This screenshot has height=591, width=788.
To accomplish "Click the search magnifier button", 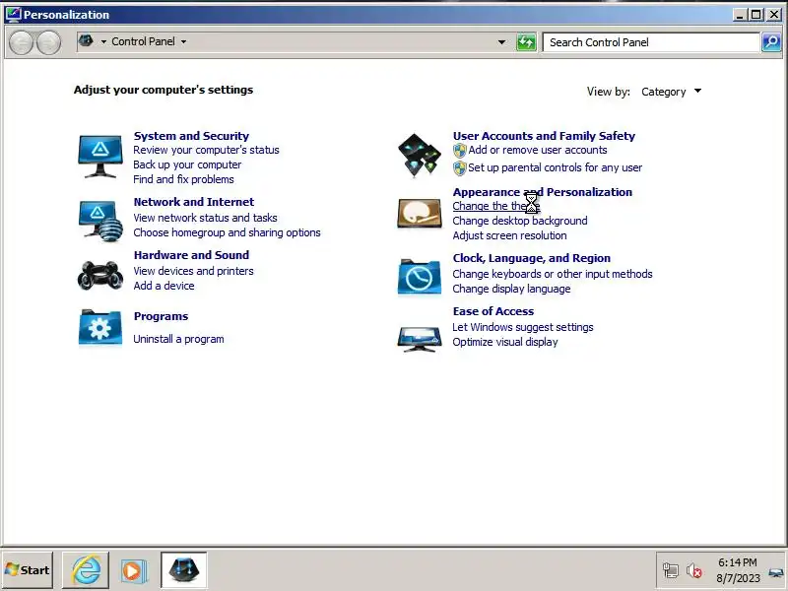I will pyautogui.click(x=771, y=42).
